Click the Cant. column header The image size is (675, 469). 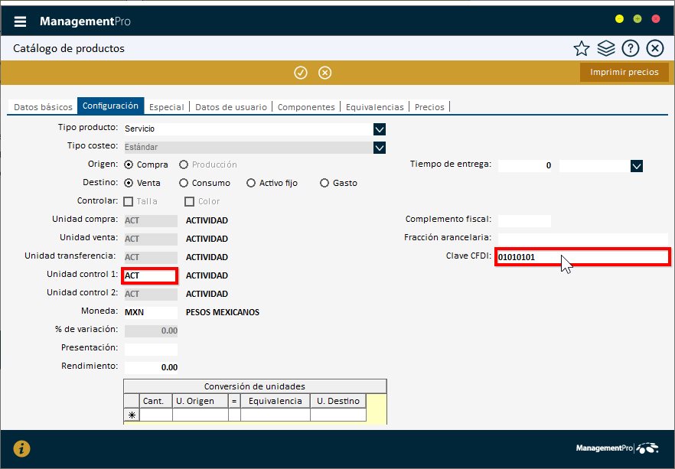point(155,401)
